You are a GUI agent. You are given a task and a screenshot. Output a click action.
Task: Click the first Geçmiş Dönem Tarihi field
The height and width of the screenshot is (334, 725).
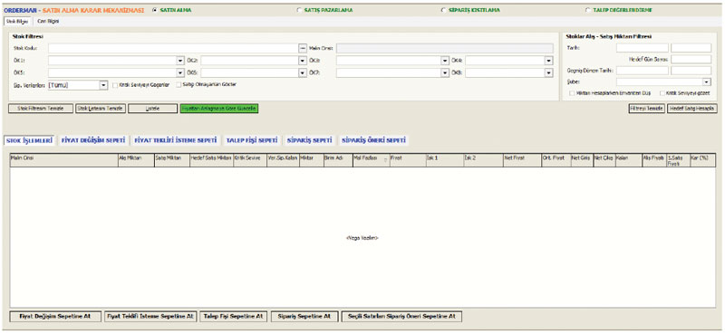643,71
